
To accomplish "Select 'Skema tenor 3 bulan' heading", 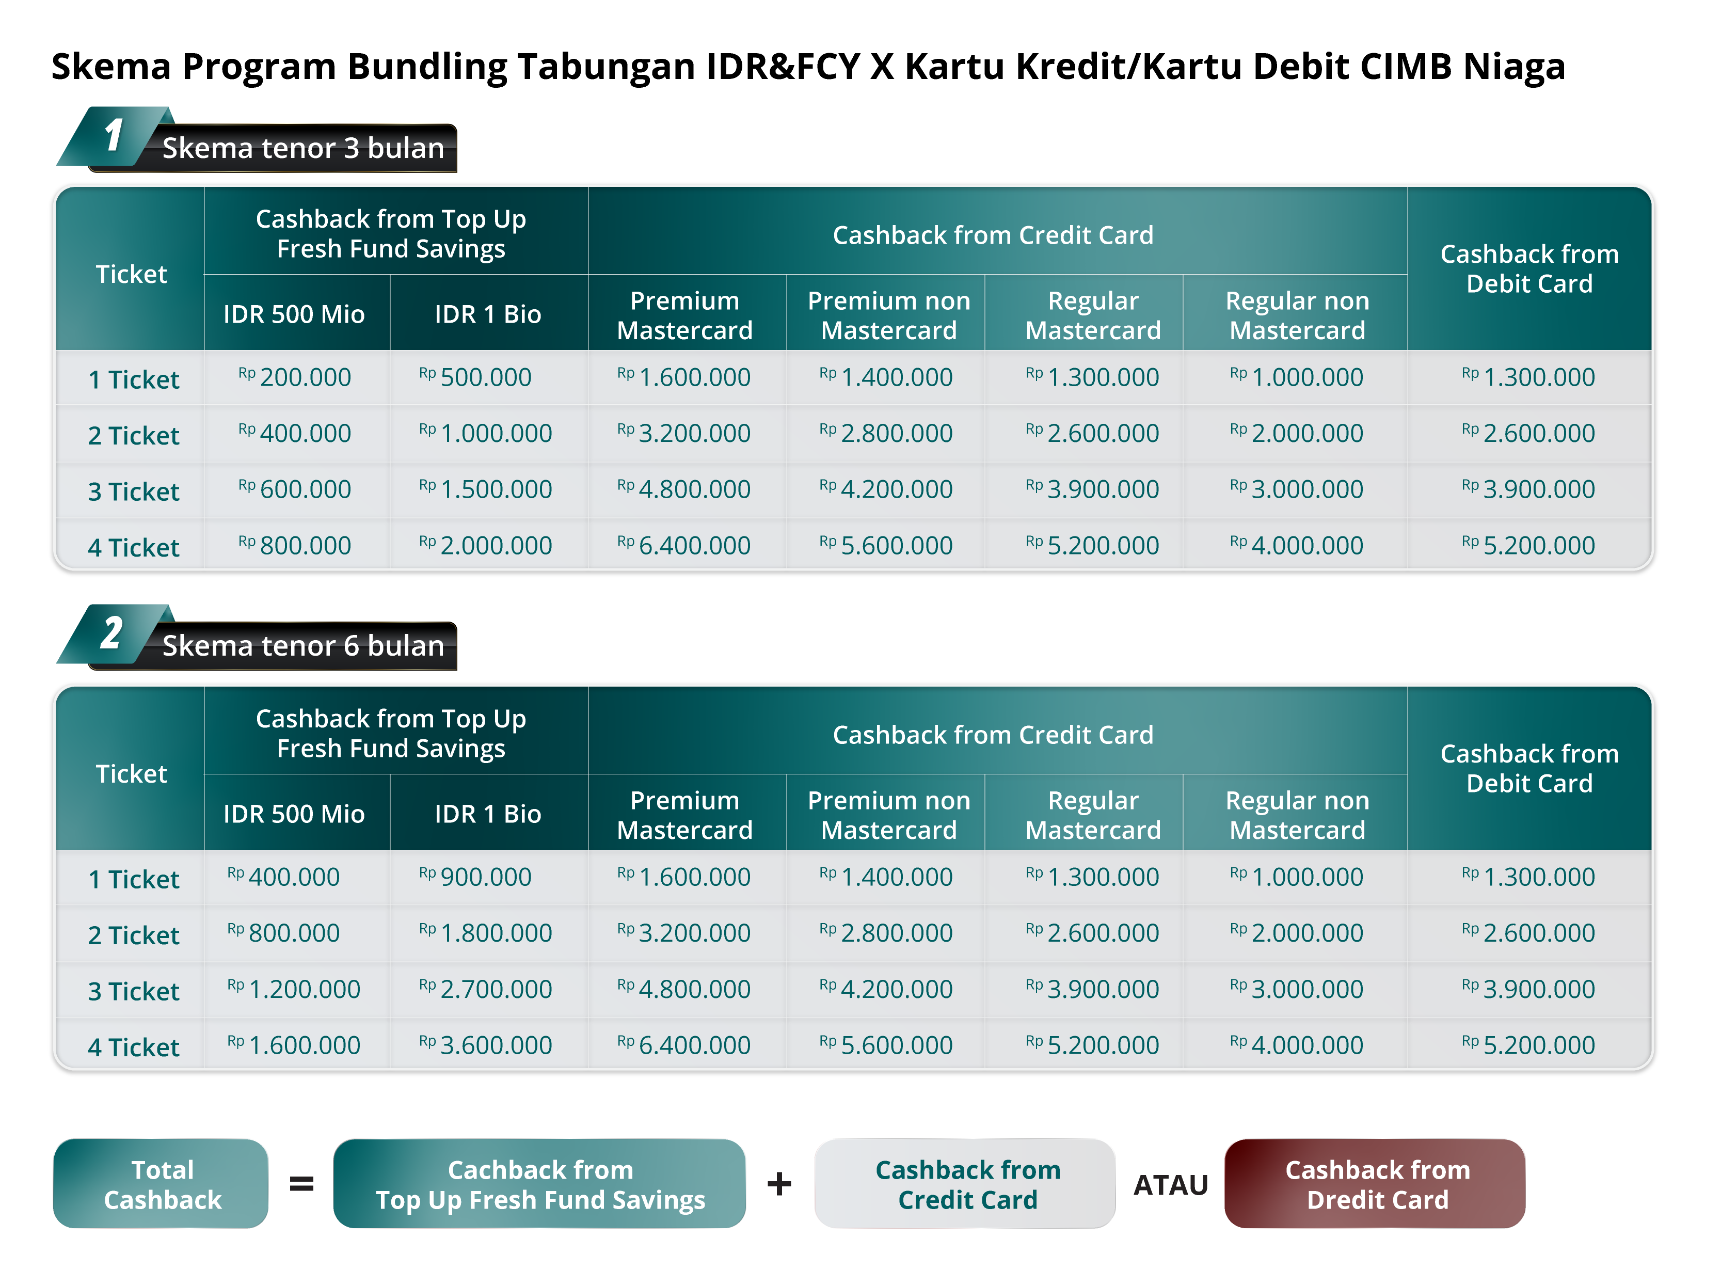I will [x=302, y=148].
